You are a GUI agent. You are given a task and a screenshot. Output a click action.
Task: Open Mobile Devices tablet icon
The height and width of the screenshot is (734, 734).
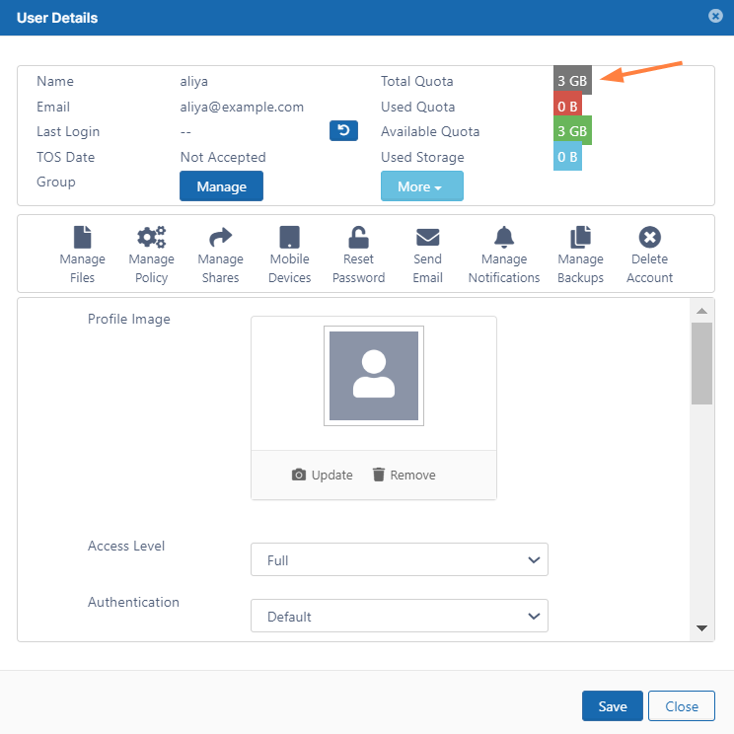pyautogui.click(x=290, y=237)
